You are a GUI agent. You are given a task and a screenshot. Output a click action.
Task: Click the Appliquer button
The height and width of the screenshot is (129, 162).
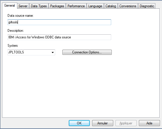(126, 123)
